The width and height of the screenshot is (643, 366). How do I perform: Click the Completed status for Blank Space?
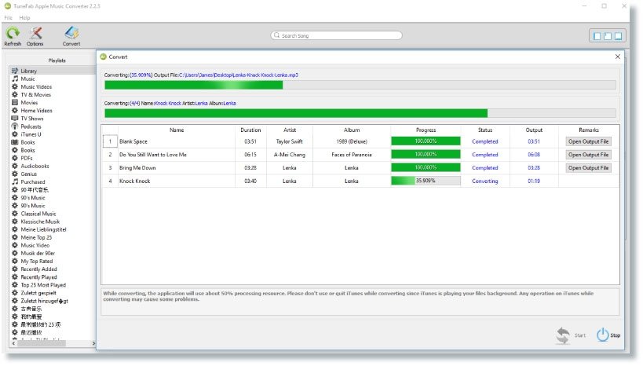pyautogui.click(x=484, y=141)
